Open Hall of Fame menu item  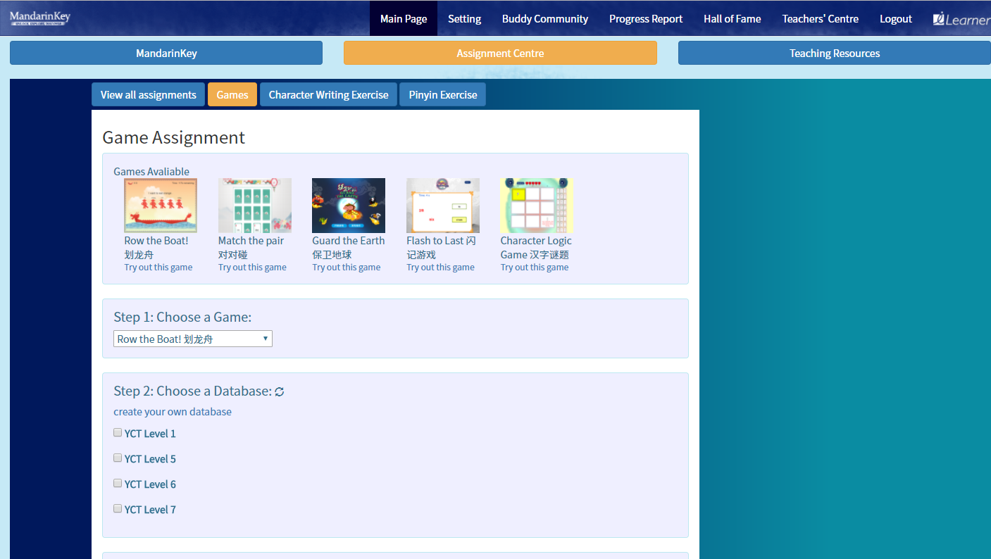click(733, 18)
